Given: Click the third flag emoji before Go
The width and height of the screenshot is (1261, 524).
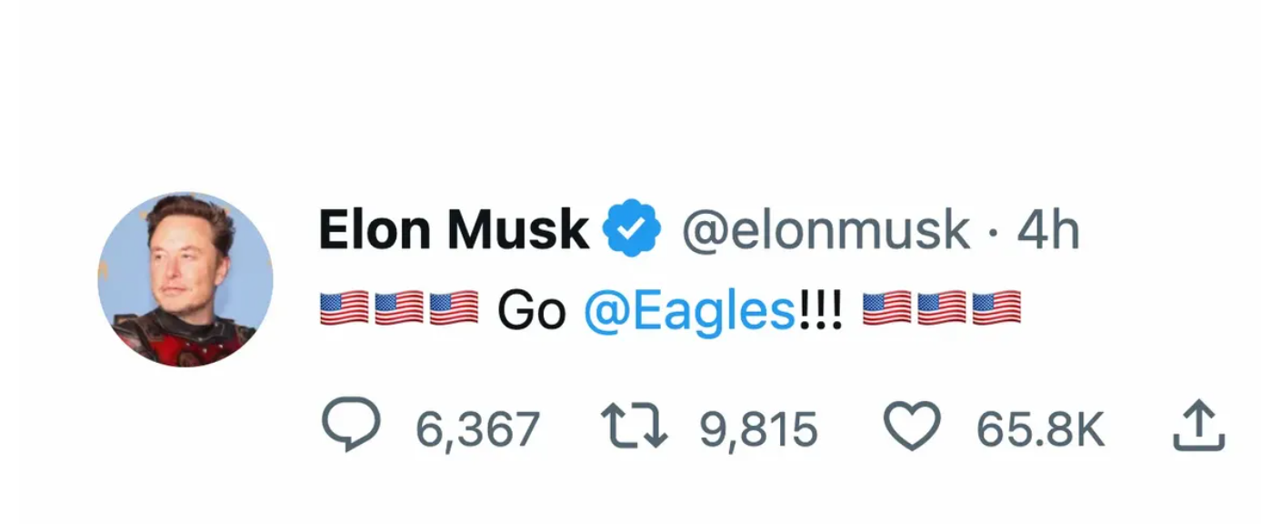Looking at the screenshot, I should click(453, 308).
